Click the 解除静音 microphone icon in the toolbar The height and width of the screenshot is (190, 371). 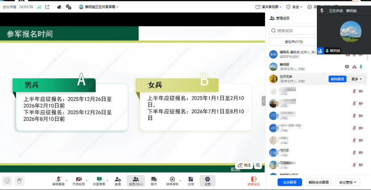[x=58, y=179]
